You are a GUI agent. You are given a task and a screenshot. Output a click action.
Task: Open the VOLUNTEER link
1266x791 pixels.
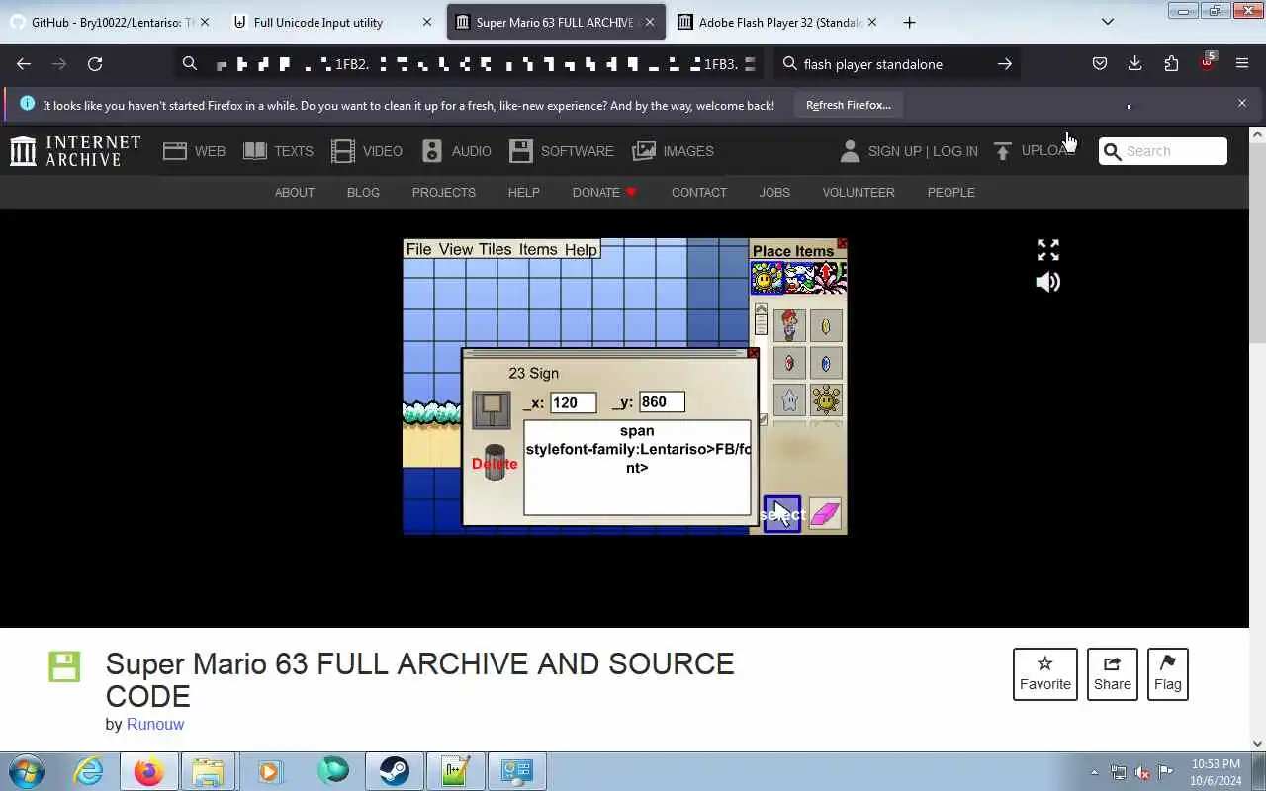(x=859, y=192)
